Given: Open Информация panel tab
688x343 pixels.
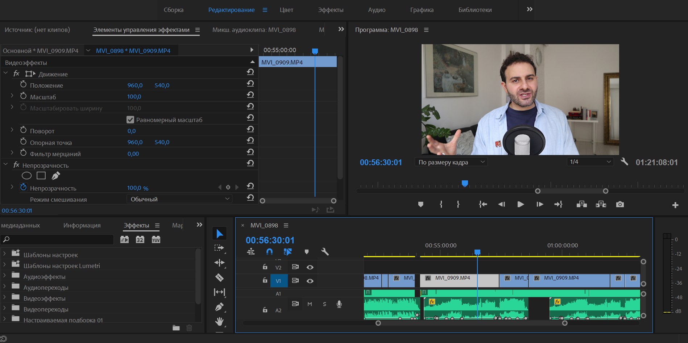Looking at the screenshot, I should pyautogui.click(x=82, y=225).
